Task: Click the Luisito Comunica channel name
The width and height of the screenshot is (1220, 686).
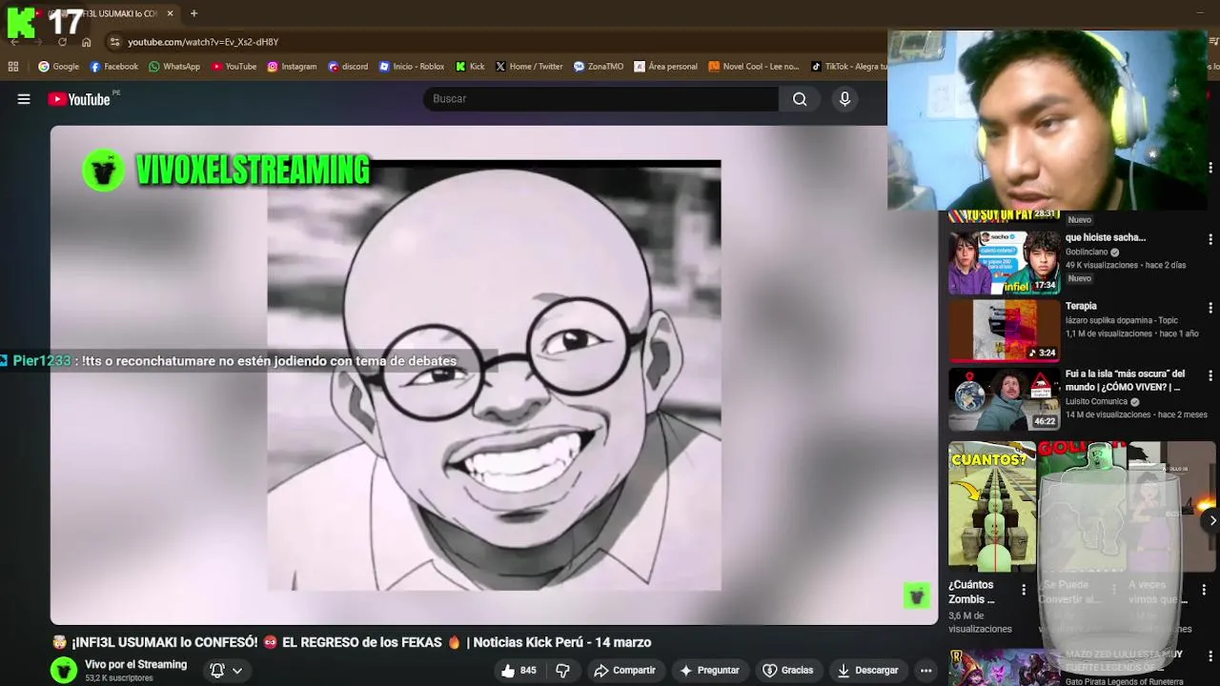Action: point(1096,401)
